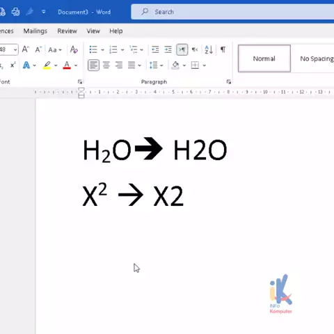Viewport: 334px width, 334px height.
Task: Open the font size dropdown
Action: (15, 49)
